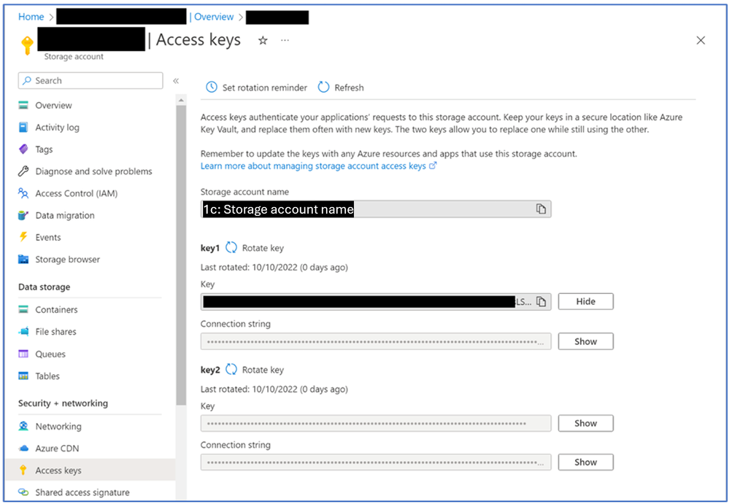
Task: Click the File shares icon
Action: (23, 332)
